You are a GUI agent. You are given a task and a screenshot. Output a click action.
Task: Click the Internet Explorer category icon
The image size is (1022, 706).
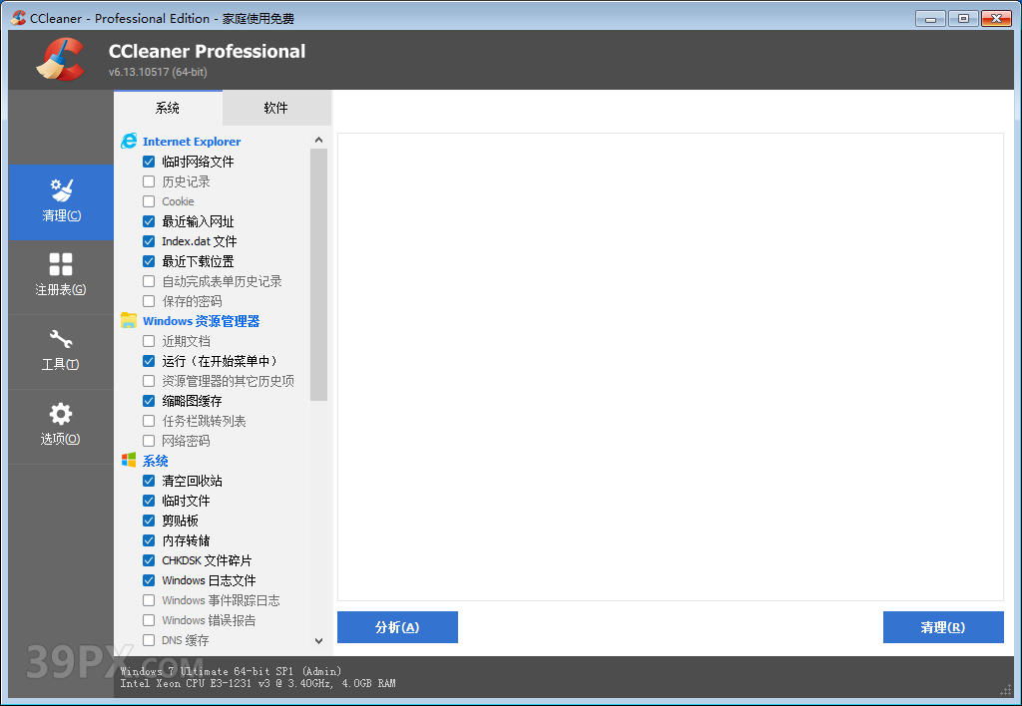tap(129, 141)
